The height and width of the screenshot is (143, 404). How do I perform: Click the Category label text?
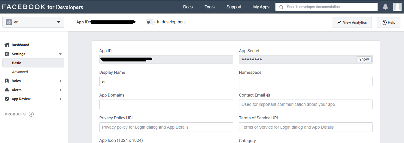coord(248,141)
